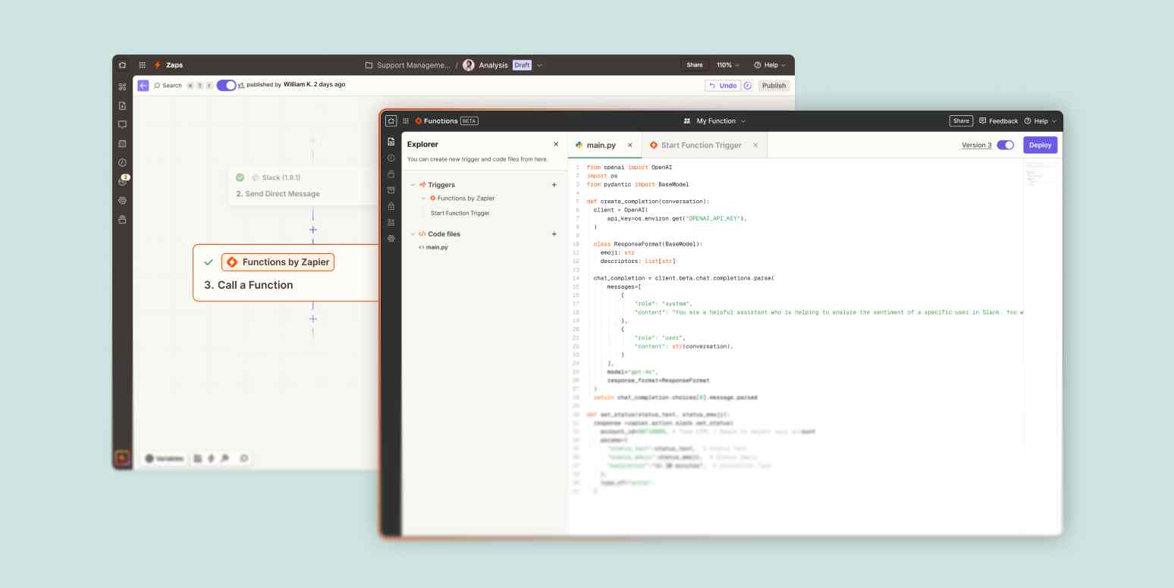The height and width of the screenshot is (588, 1174).
Task: Open Help menu in Zaps window
Action: [770, 65]
